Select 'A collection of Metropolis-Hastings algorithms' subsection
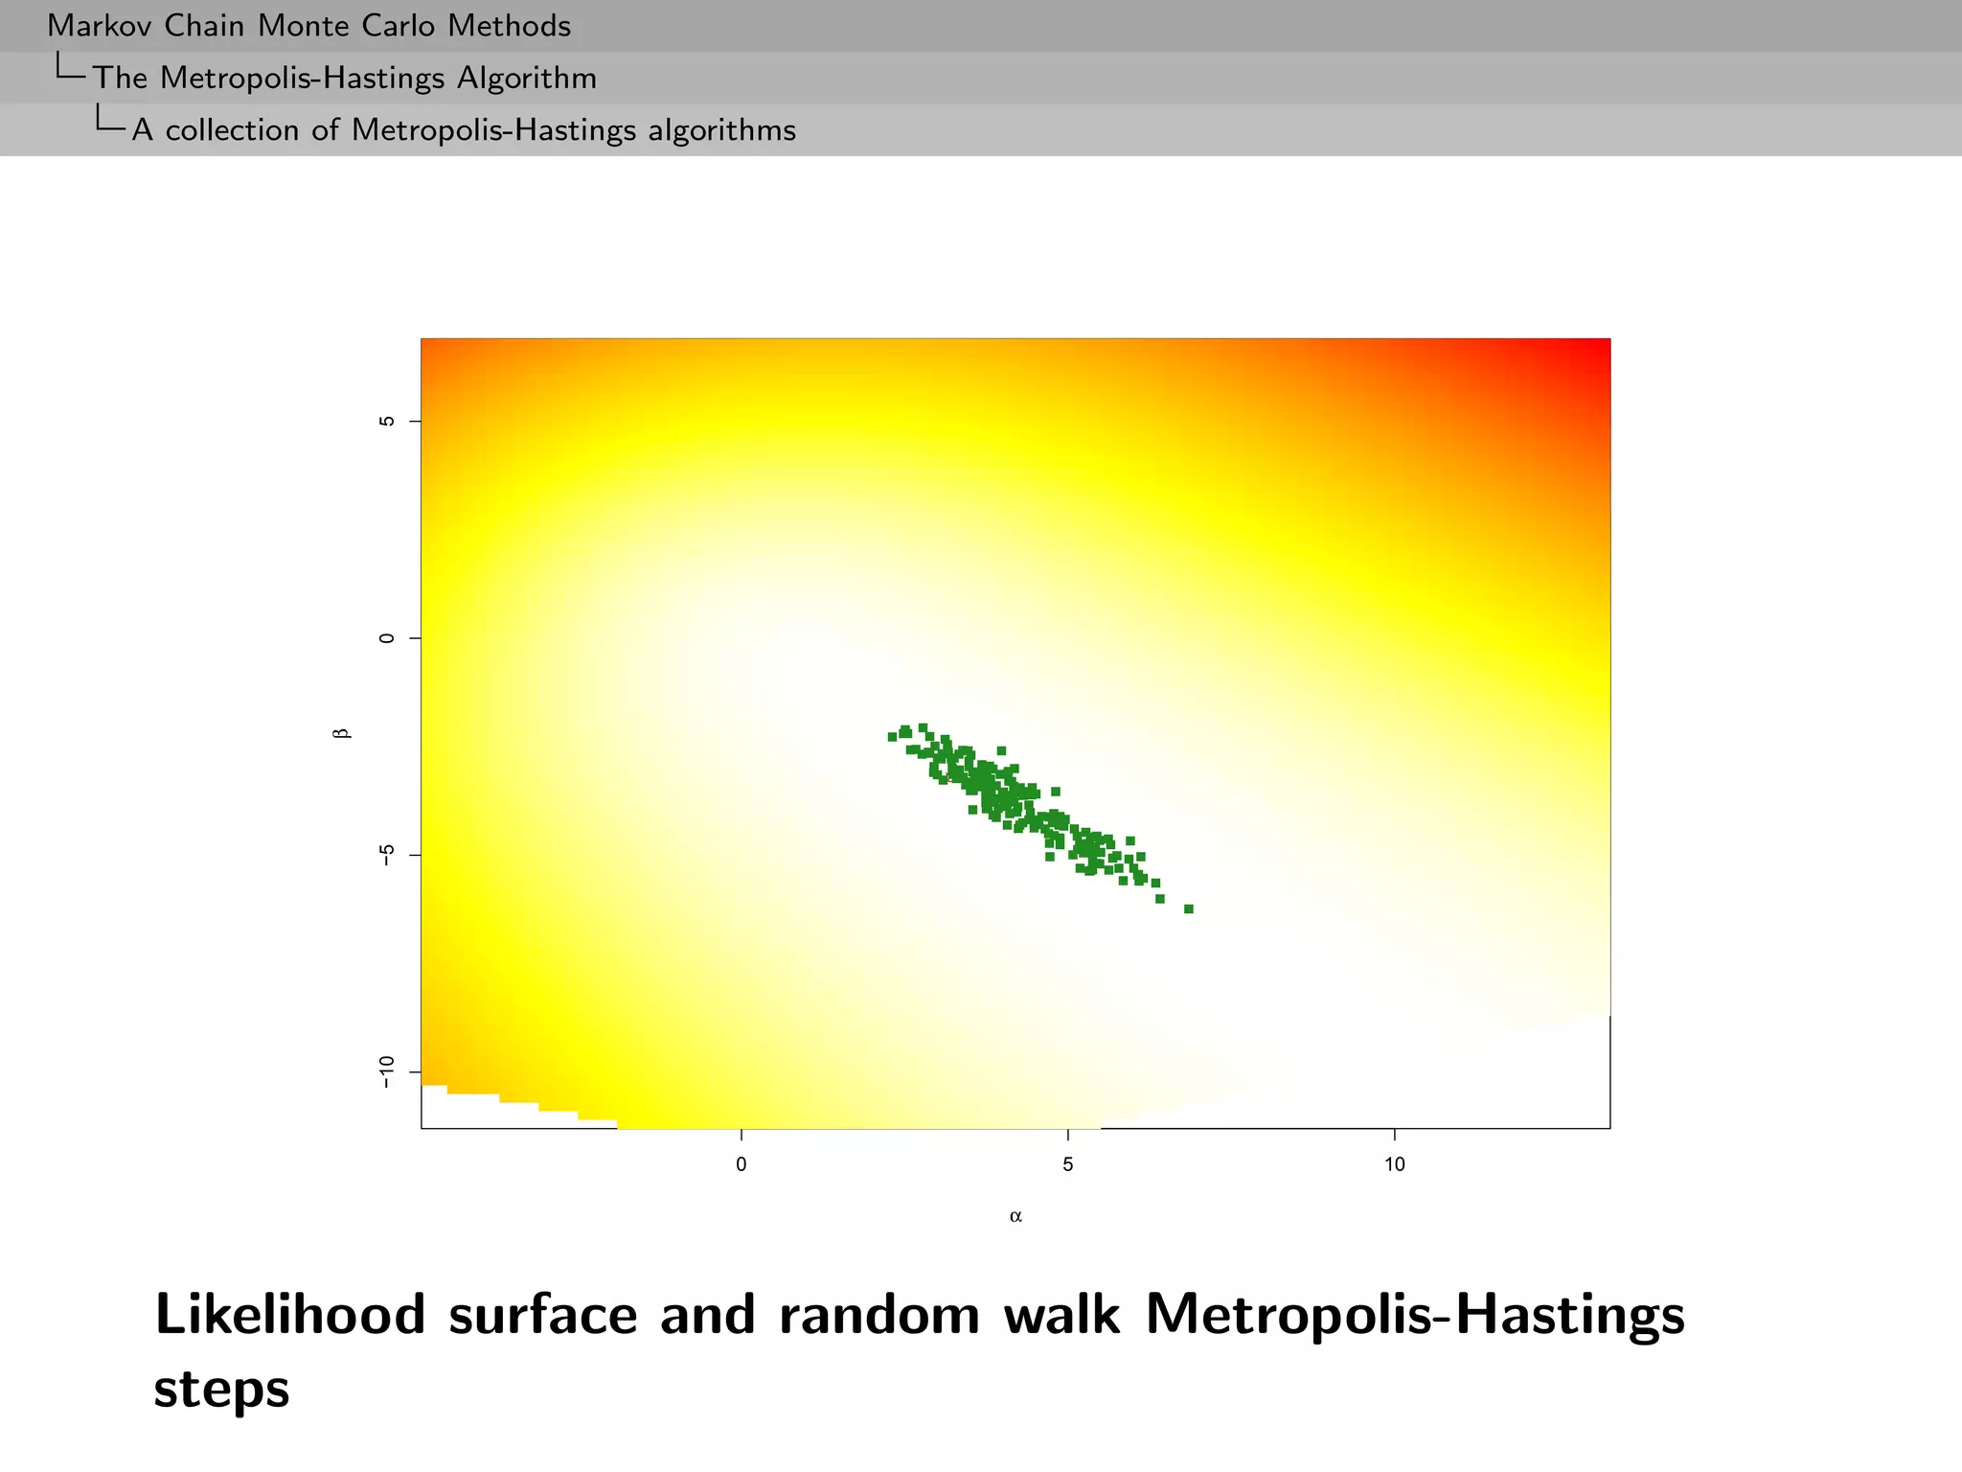This screenshot has width=1962, height=1472. [x=464, y=129]
